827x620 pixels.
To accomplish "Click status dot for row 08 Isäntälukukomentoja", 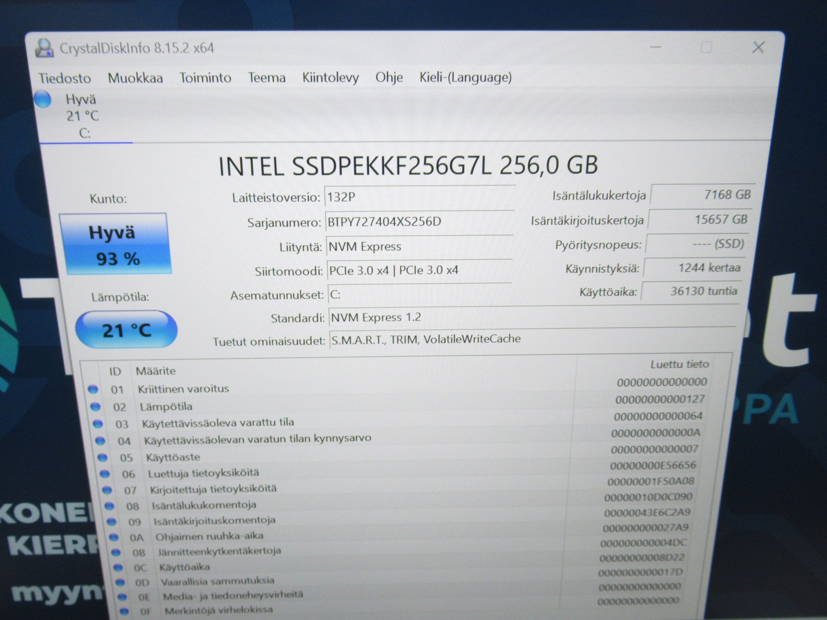I will tap(109, 506).
